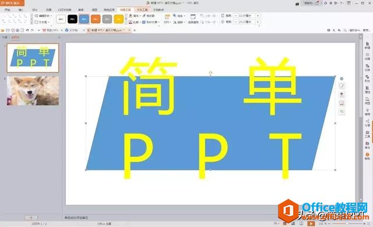Switch to reading view in status bar
This screenshot has width=373, height=227.
coord(301,224)
